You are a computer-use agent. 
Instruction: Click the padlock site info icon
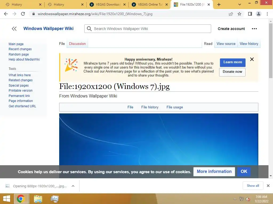click(34, 14)
